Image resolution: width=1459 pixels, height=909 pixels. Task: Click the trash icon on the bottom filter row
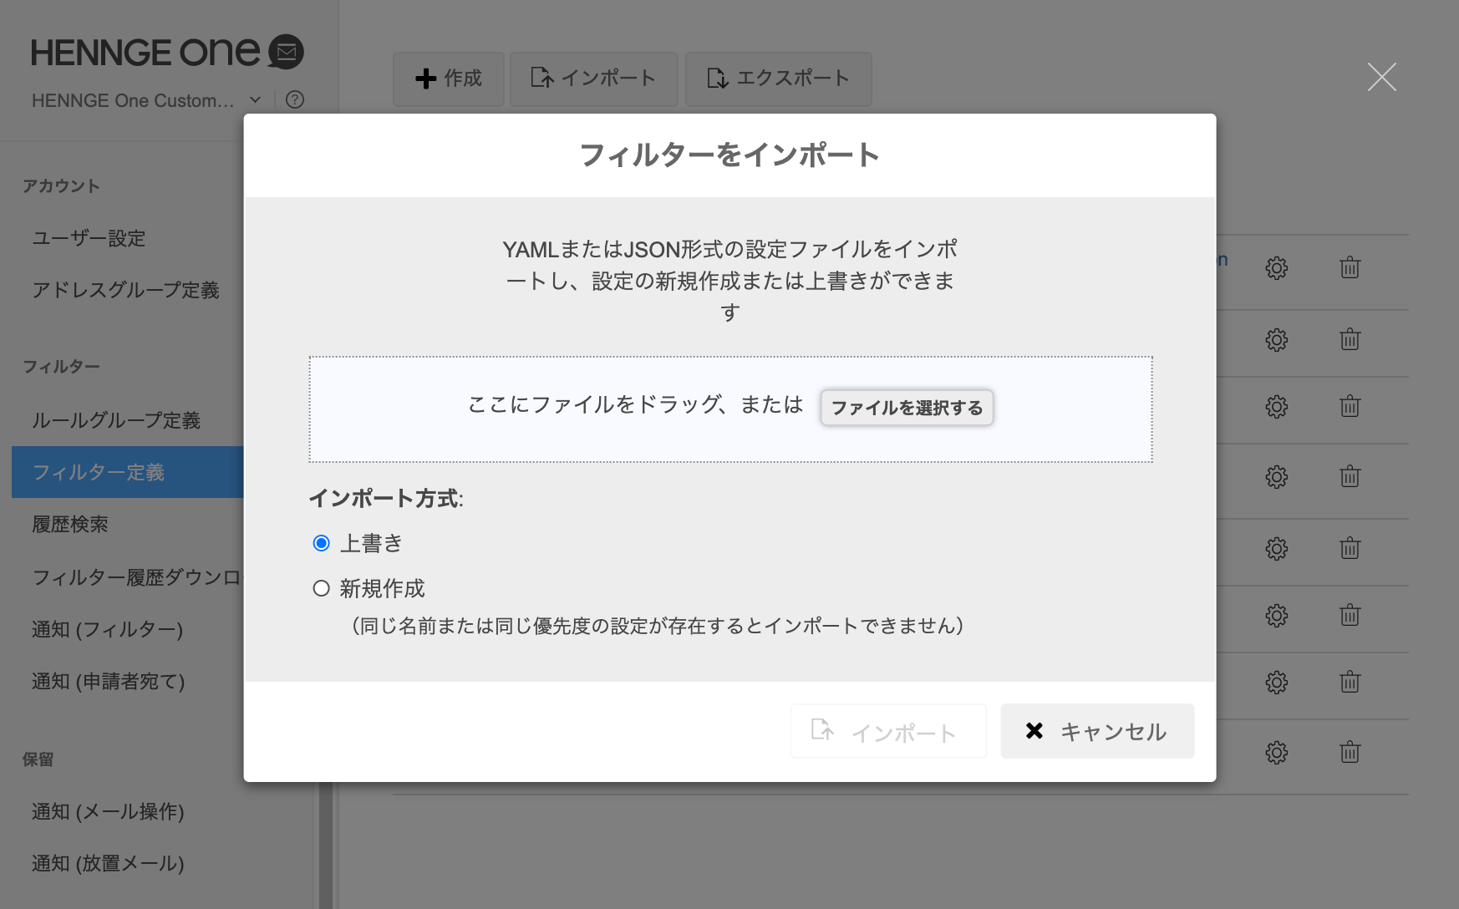click(1350, 752)
